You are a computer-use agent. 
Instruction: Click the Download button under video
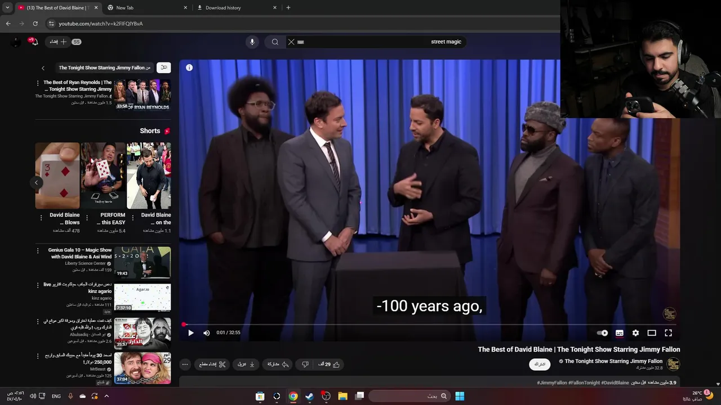(246, 364)
